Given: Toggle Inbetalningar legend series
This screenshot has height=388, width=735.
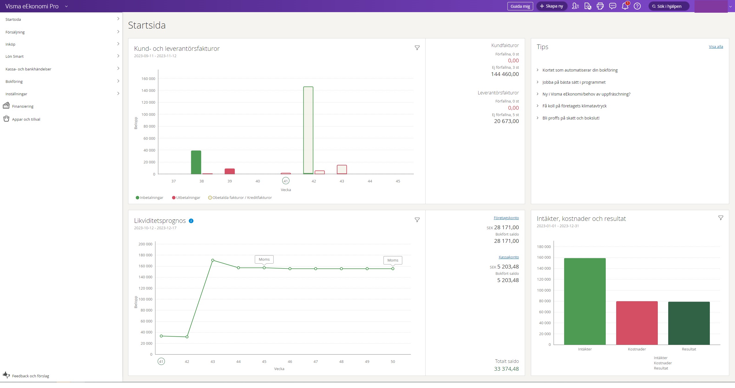Looking at the screenshot, I should pyautogui.click(x=149, y=198).
